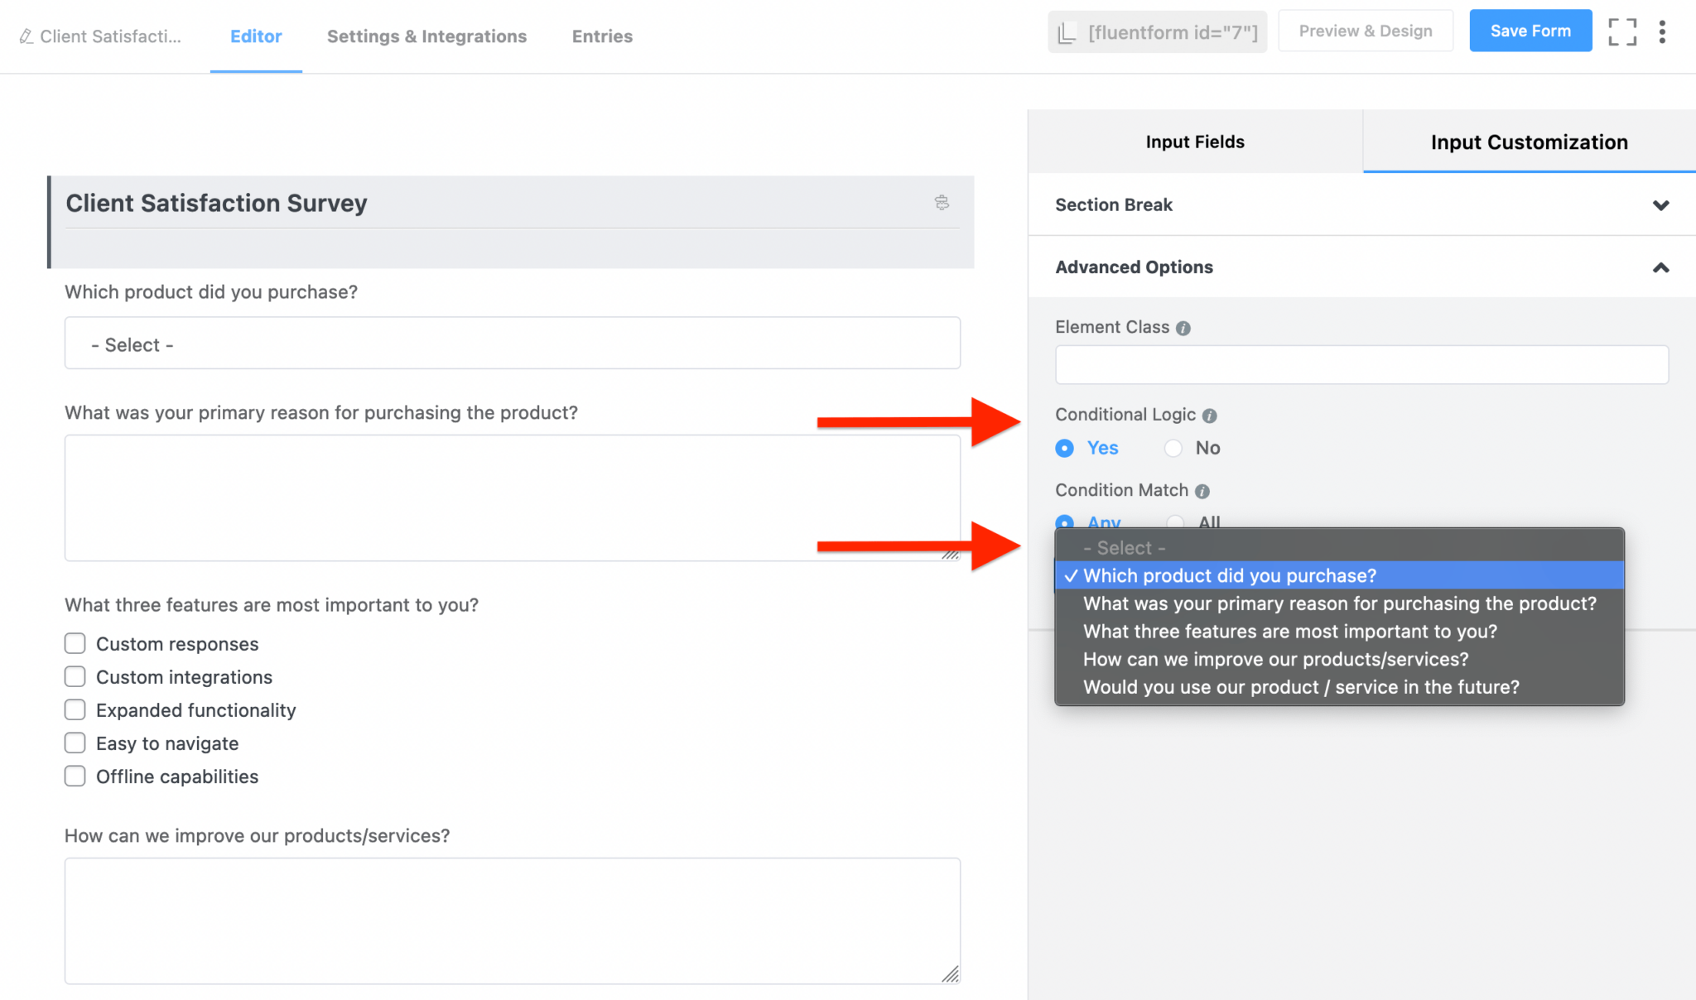Open Preview & Design
1696x1000 pixels.
pyautogui.click(x=1366, y=31)
